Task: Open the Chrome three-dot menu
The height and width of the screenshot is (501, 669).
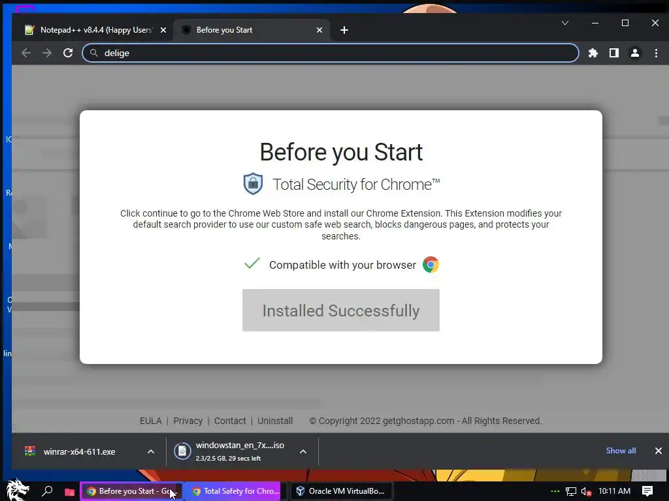Action: tap(656, 53)
